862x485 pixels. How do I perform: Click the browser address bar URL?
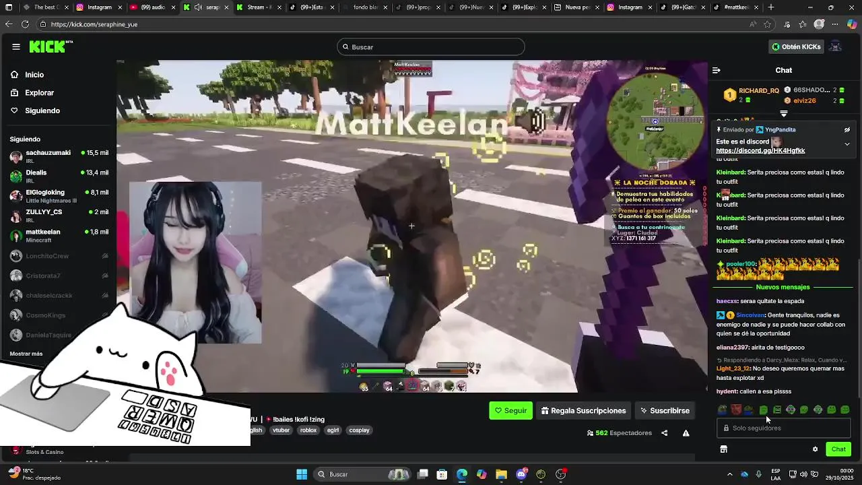click(x=94, y=24)
